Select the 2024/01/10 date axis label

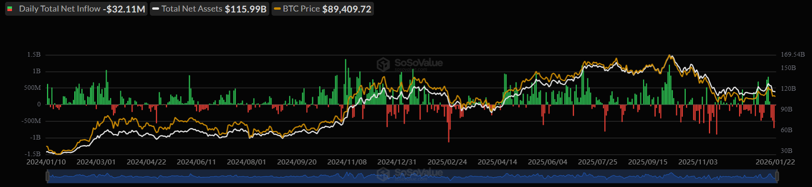click(46, 162)
